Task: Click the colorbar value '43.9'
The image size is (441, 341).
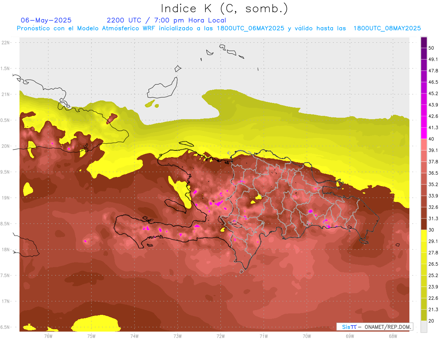Action: pos(433,105)
